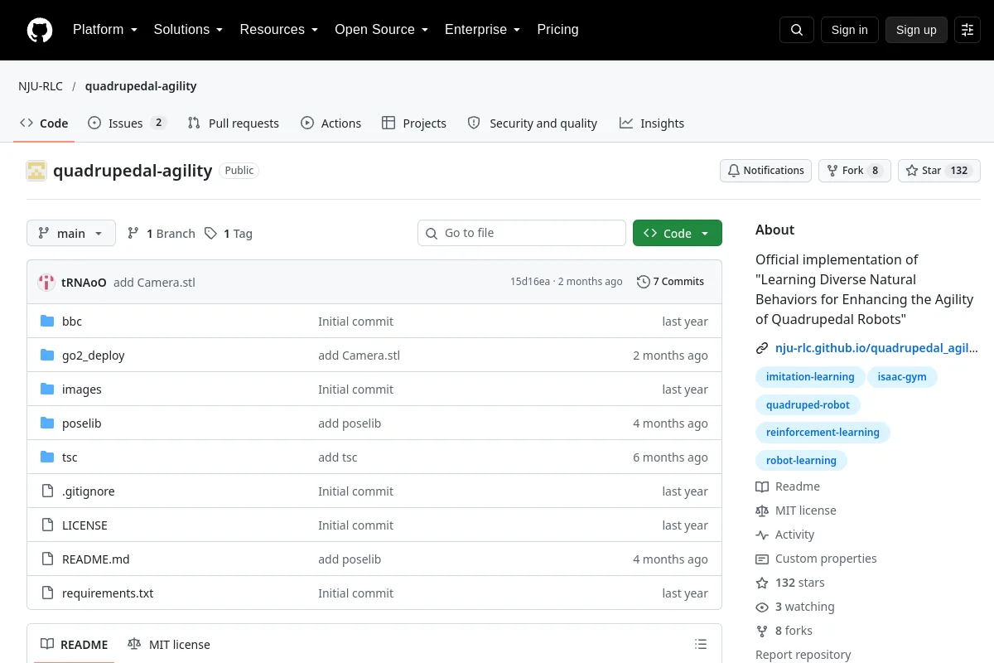Click the bbc folder icon
The height and width of the screenshot is (663, 994).
(47, 322)
